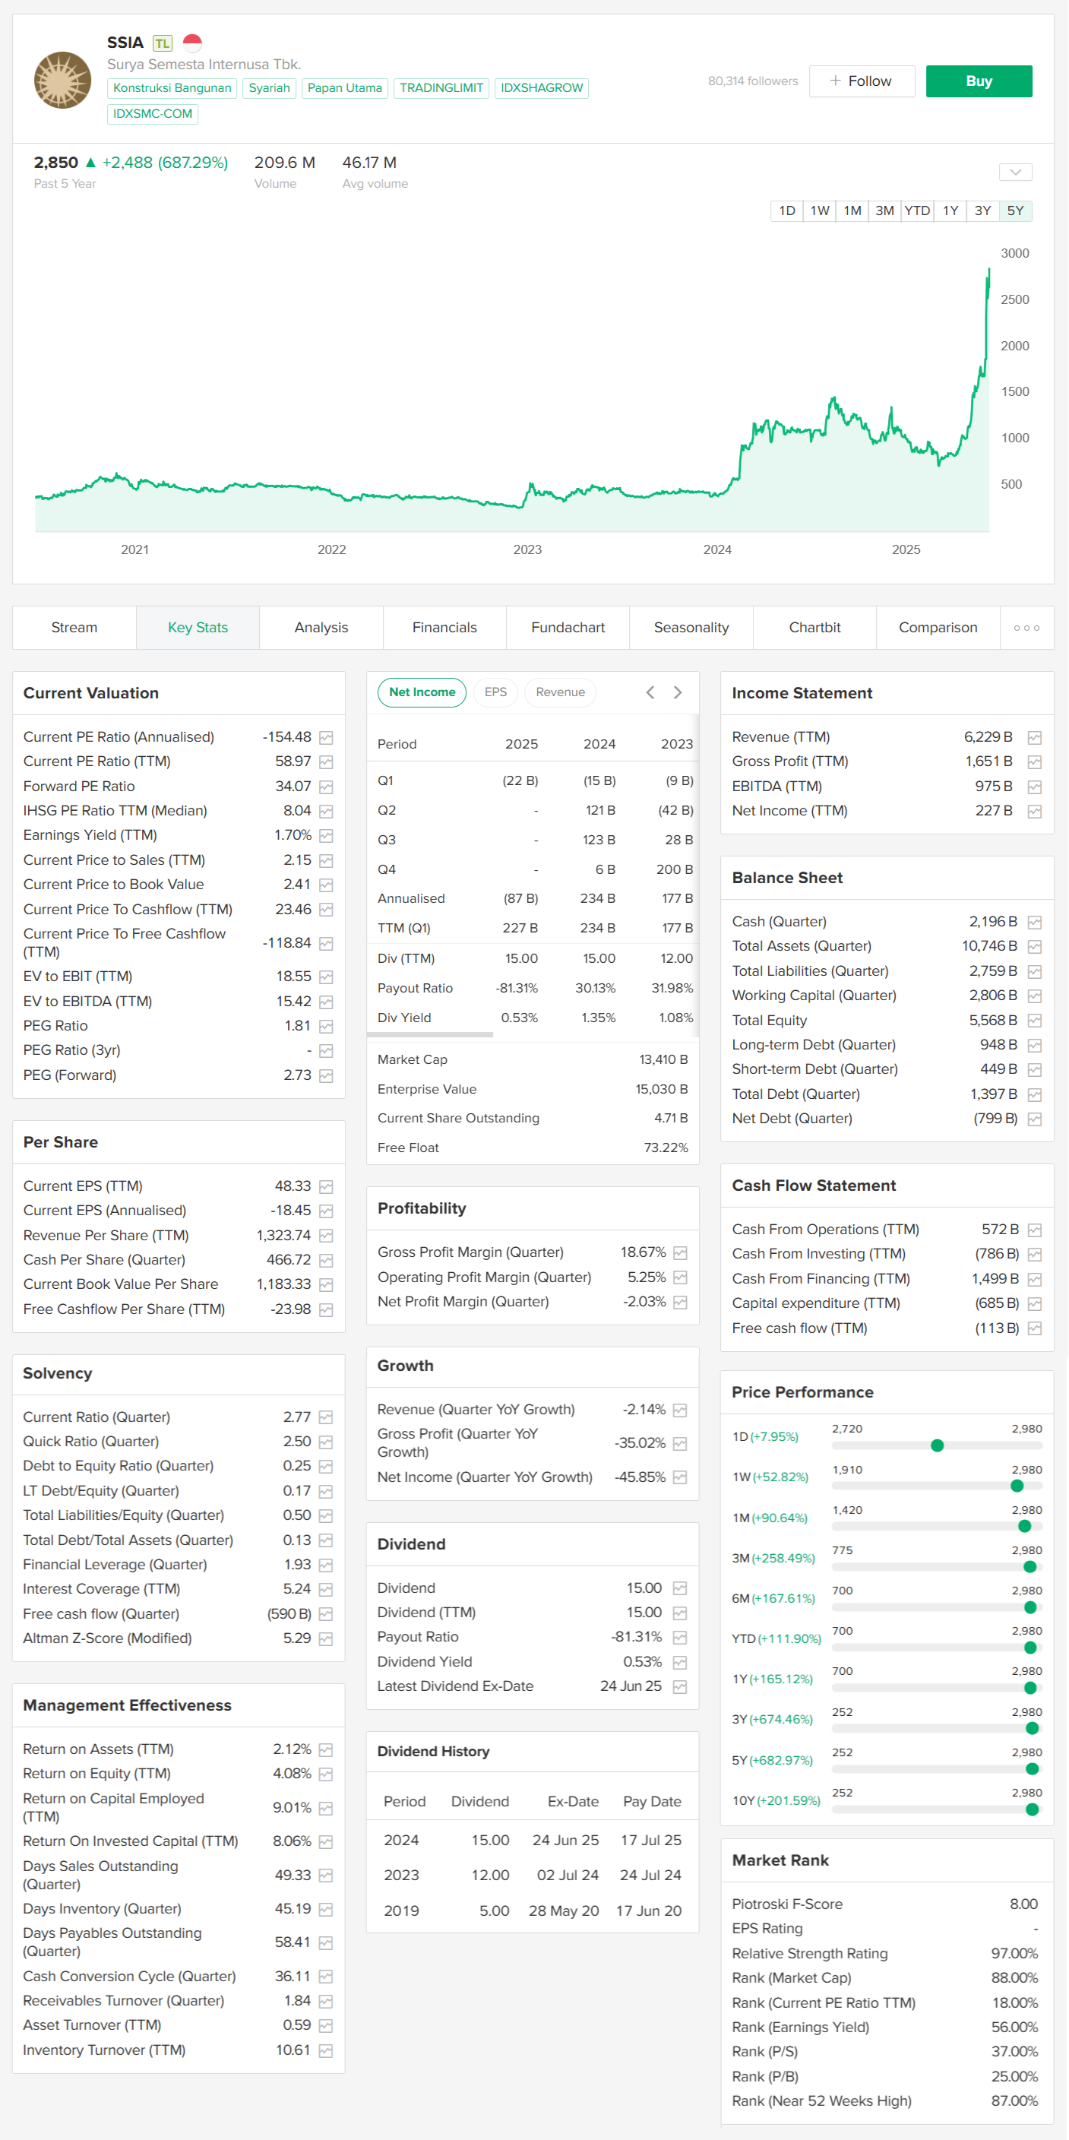Open chart icon for EV to EBITDA (TTM)

tap(327, 1002)
